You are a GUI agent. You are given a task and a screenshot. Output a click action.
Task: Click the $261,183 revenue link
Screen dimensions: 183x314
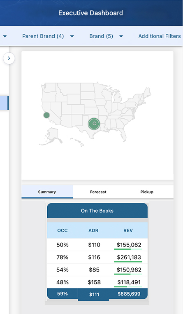pyautogui.click(x=129, y=257)
